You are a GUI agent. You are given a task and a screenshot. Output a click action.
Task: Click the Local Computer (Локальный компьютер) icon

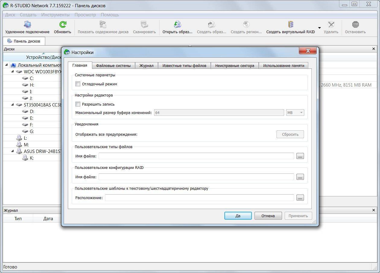point(13,65)
